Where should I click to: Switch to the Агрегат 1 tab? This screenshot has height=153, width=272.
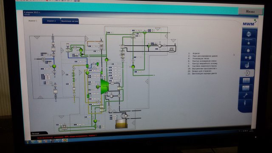pos(33,21)
